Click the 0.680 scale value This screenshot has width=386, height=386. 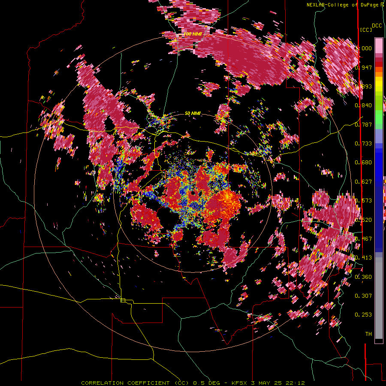[363, 163]
